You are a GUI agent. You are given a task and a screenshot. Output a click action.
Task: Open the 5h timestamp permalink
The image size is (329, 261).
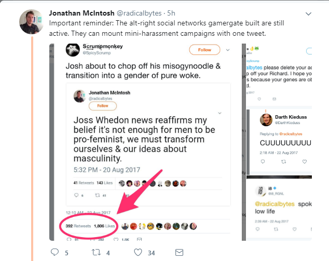tap(171, 13)
